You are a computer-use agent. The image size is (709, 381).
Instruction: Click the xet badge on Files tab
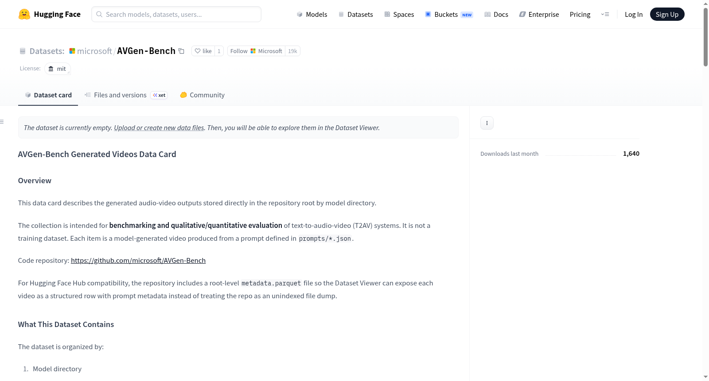coord(159,95)
